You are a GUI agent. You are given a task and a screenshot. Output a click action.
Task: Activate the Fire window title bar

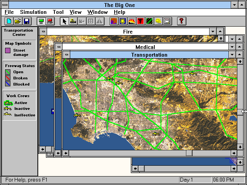[x=128, y=32]
